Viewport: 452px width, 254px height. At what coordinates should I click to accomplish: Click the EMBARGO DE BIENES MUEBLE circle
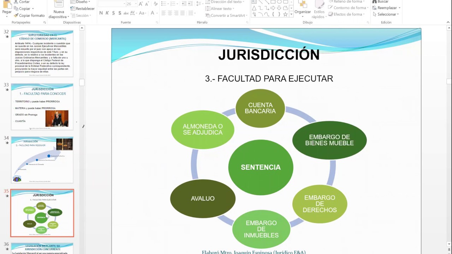pos(329,140)
